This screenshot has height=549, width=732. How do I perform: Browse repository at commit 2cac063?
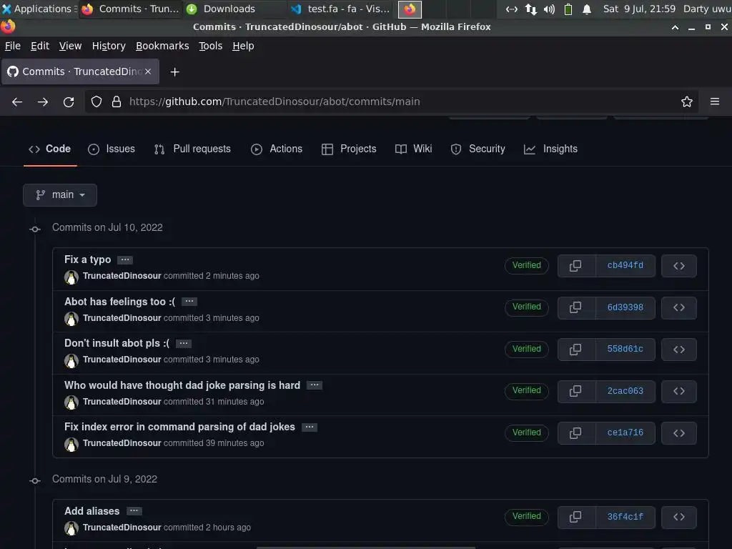[x=679, y=391]
